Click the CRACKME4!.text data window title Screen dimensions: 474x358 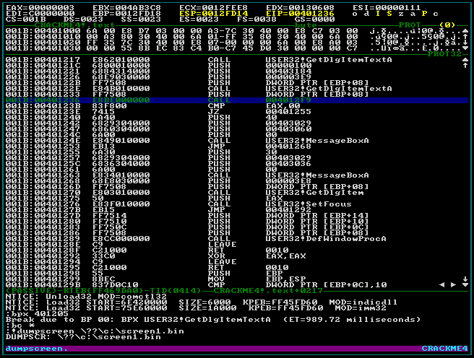pyautogui.click(x=74, y=25)
